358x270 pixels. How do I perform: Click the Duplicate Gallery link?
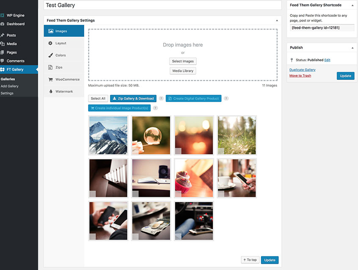coord(303,70)
